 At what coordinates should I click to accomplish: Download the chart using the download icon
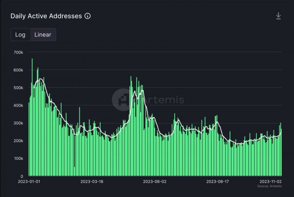point(278,16)
